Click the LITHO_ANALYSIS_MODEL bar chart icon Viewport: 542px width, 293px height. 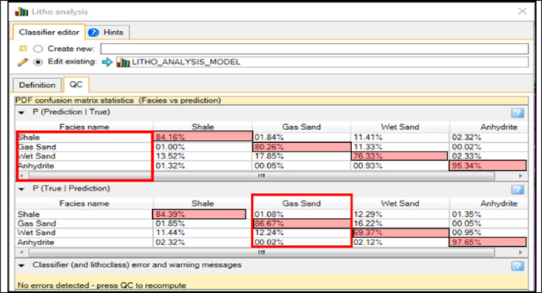click(123, 63)
